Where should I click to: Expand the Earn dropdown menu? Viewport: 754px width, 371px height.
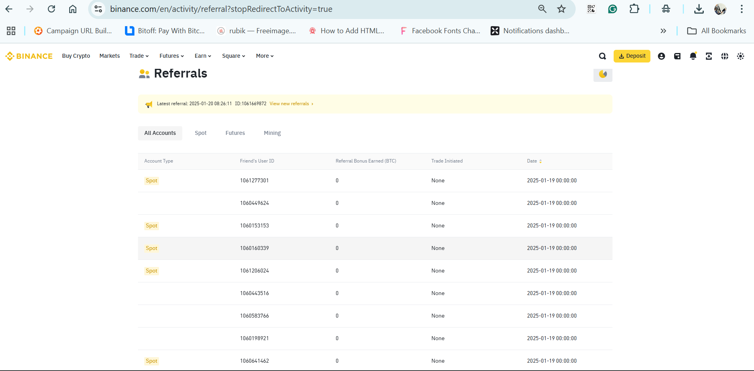pyautogui.click(x=203, y=56)
